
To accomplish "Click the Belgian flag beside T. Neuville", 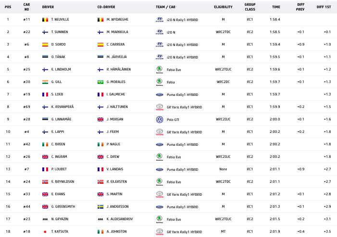I will (45, 20).
